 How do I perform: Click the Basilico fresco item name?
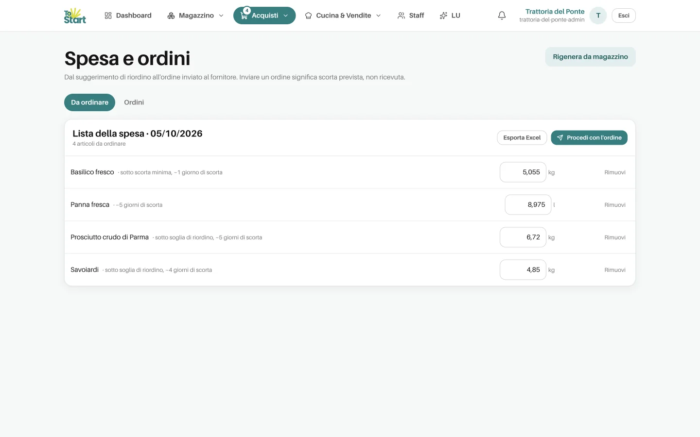pyautogui.click(x=92, y=172)
